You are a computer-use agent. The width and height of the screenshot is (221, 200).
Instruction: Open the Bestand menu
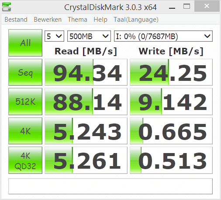tap(16, 20)
